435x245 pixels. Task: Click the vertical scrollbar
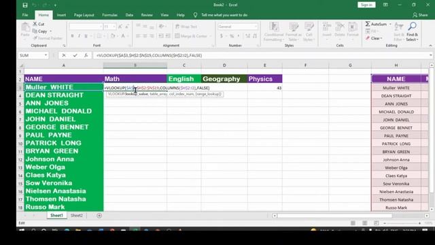coord(432,131)
